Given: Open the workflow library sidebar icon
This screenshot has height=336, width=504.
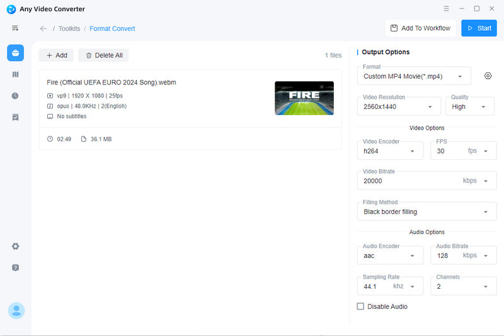Looking at the screenshot, I should tap(15, 74).
